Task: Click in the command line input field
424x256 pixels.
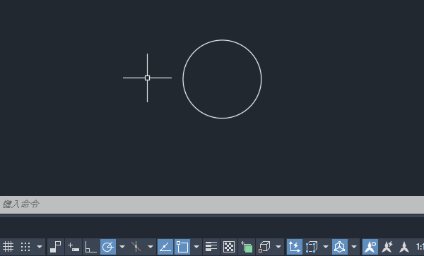Action: click(212, 205)
